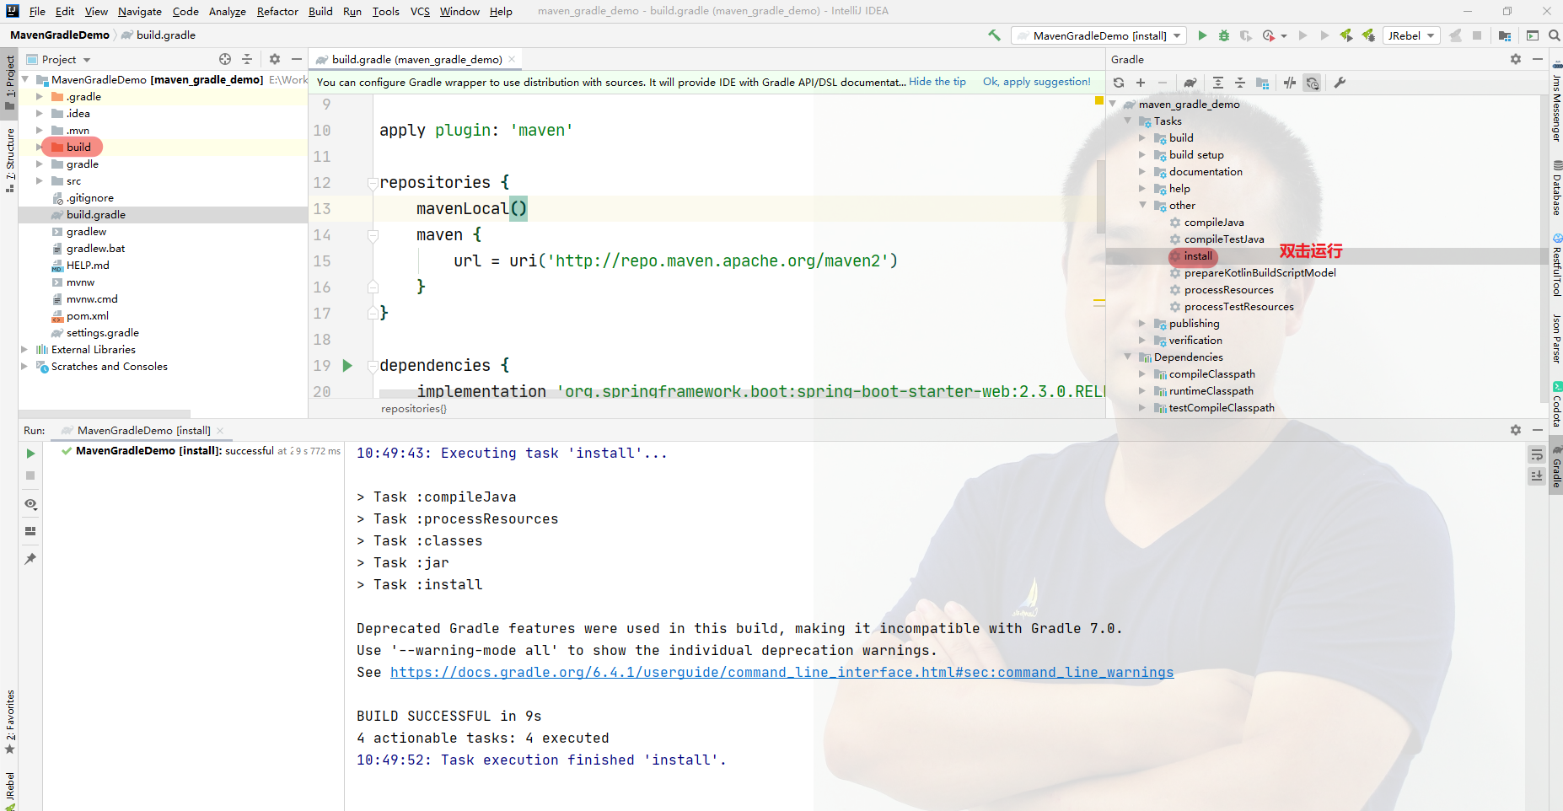The image size is (1563, 811).
Task: Click the JRebel run rocket icon
Action: point(1346,35)
